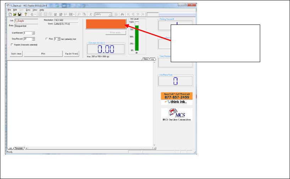Click the Quick clean button

16,54
